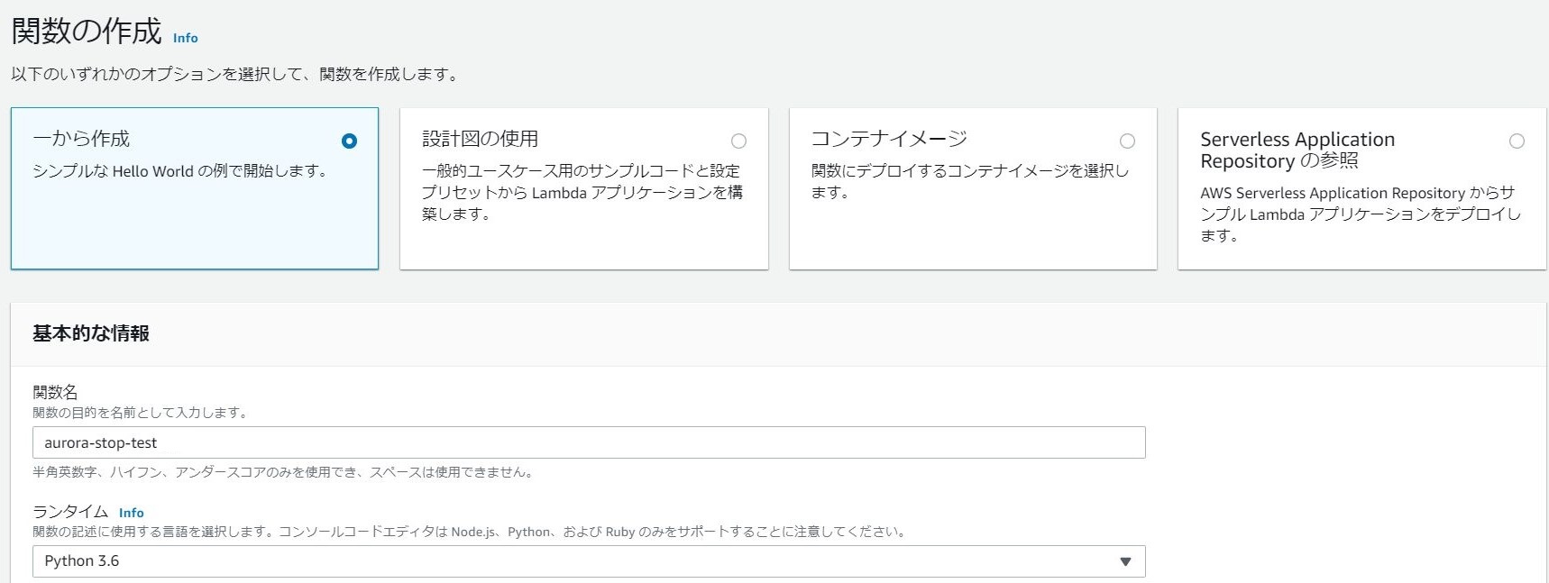
Task: Click the コンテナイメージ card title
Action: (x=888, y=139)
